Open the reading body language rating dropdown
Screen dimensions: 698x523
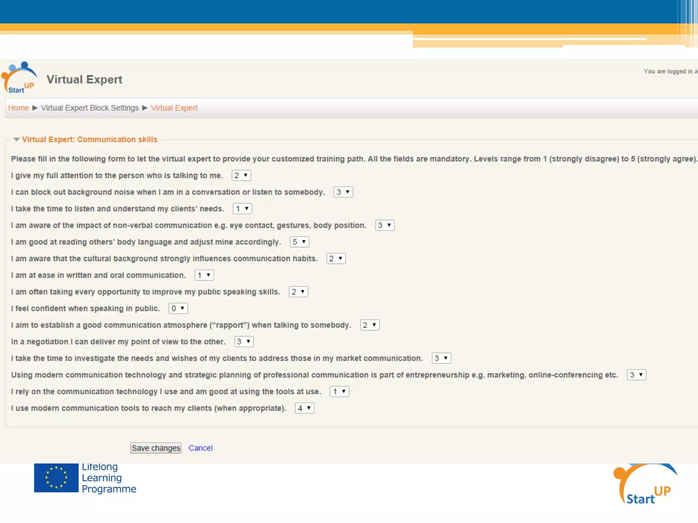point(299,242)
